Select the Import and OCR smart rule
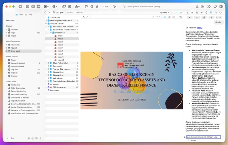The image size is (228, 145). [18, 101]
